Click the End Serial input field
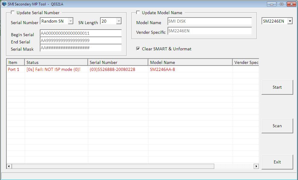The width and height of the screenshot is (298, 180). pyautogui.click(x=81, y=40)
